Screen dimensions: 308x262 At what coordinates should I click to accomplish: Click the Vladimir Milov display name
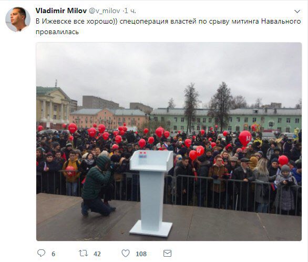click(x=61, y=11)
